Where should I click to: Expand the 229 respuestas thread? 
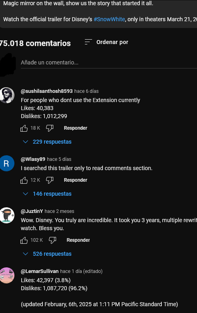point(47,142)
